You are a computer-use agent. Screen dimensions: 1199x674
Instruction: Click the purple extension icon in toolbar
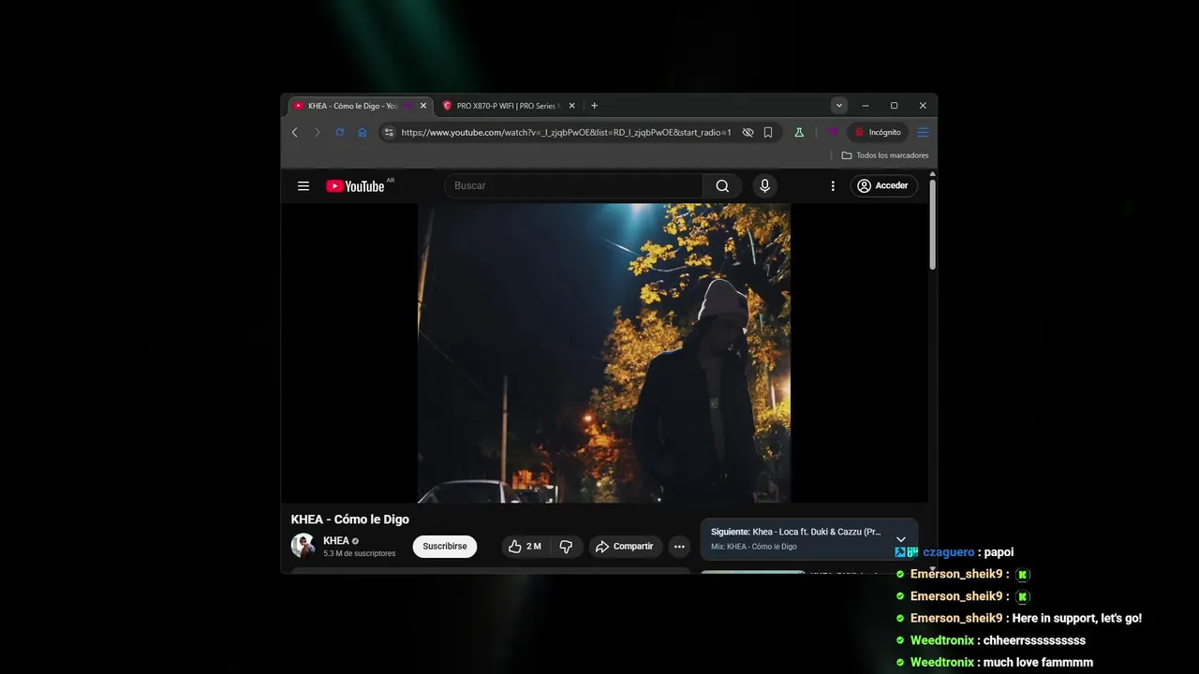pyautogui.click(x=833, y=133)
